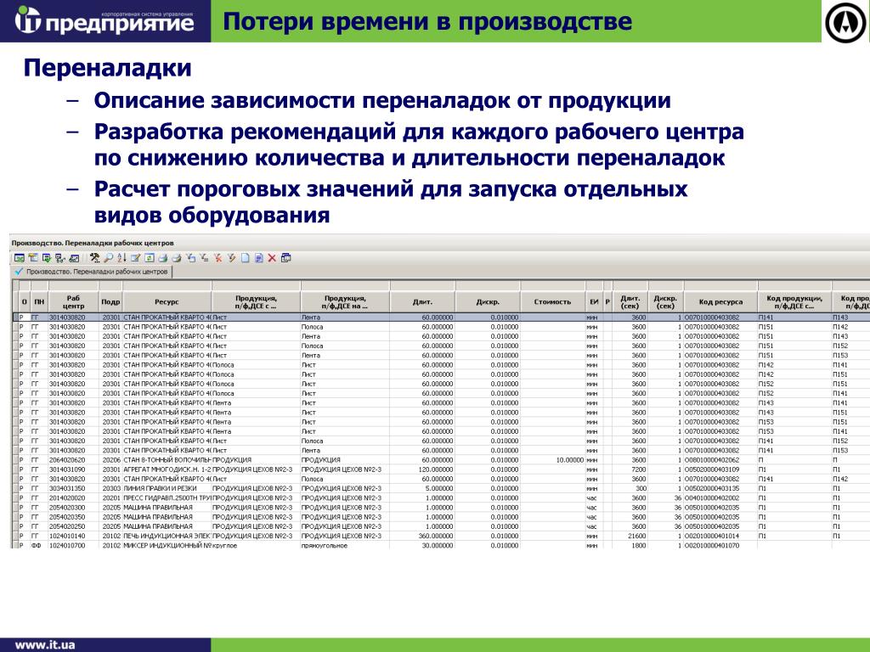Click resource code О02010000401014
This screenshot has height=652, width=870.
712,537
